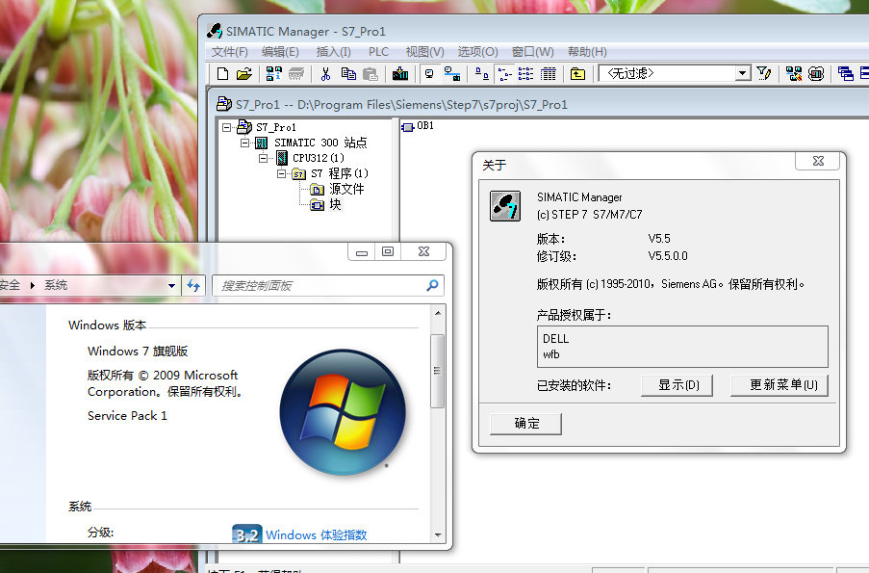Collapse the CPU312(1) tree node
The width and height of the screenshot is (869, 573).
click(264, 158)
